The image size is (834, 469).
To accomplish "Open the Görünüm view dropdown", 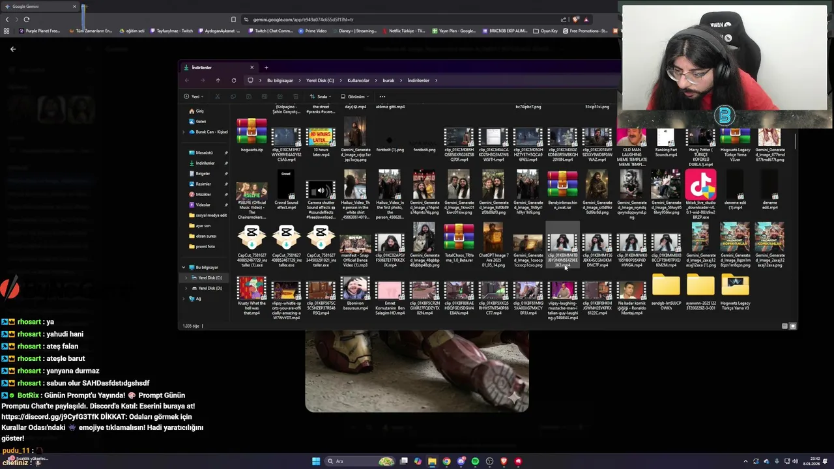I will pos(354,96).
